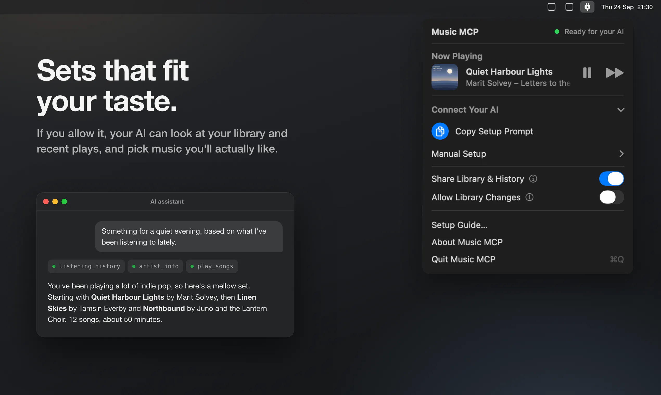Minimize the AI assistant window
Viewport: 661px width, 395px height.
click(x=55, y=201)
